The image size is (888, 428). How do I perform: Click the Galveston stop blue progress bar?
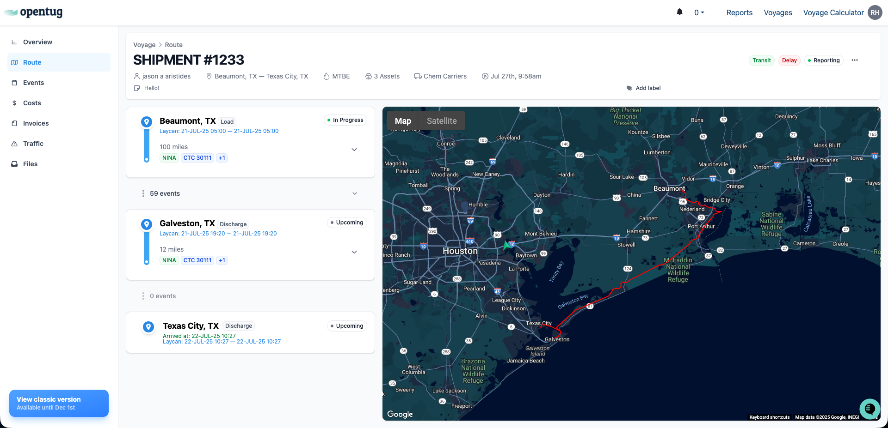[x=147, y=247]
